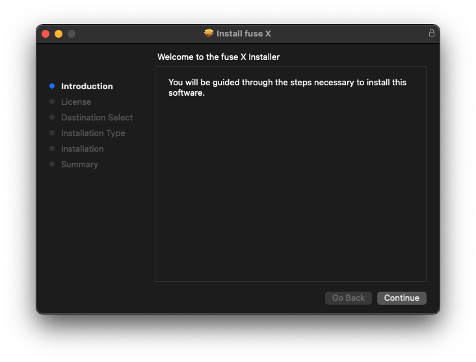The height and width of the screenshot is (362, 476).
Task: Click the blue bullet beside Introduction
Action: pos(52,86)
